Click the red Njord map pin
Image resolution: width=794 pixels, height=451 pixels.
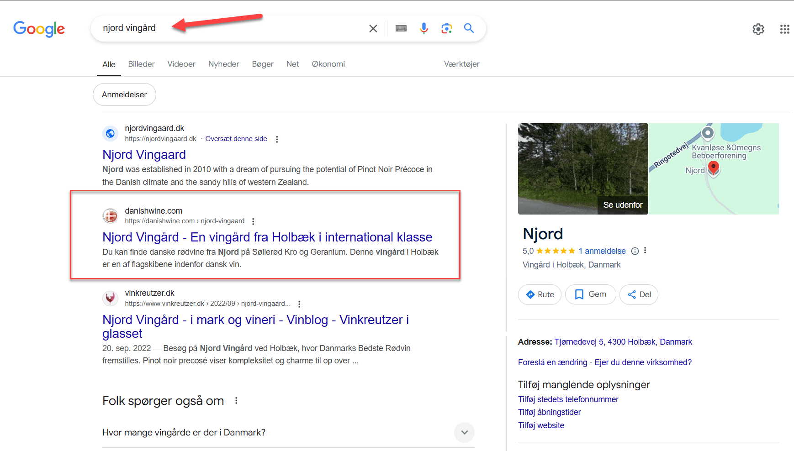coord(714,168)
